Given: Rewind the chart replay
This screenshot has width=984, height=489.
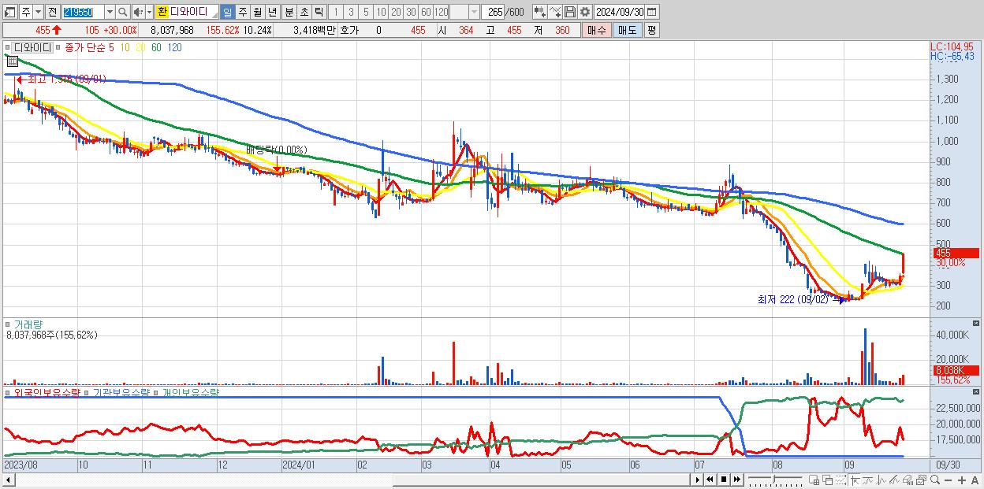Looking at the screenshot, I should pyautogui.click(x=710, y=480).
